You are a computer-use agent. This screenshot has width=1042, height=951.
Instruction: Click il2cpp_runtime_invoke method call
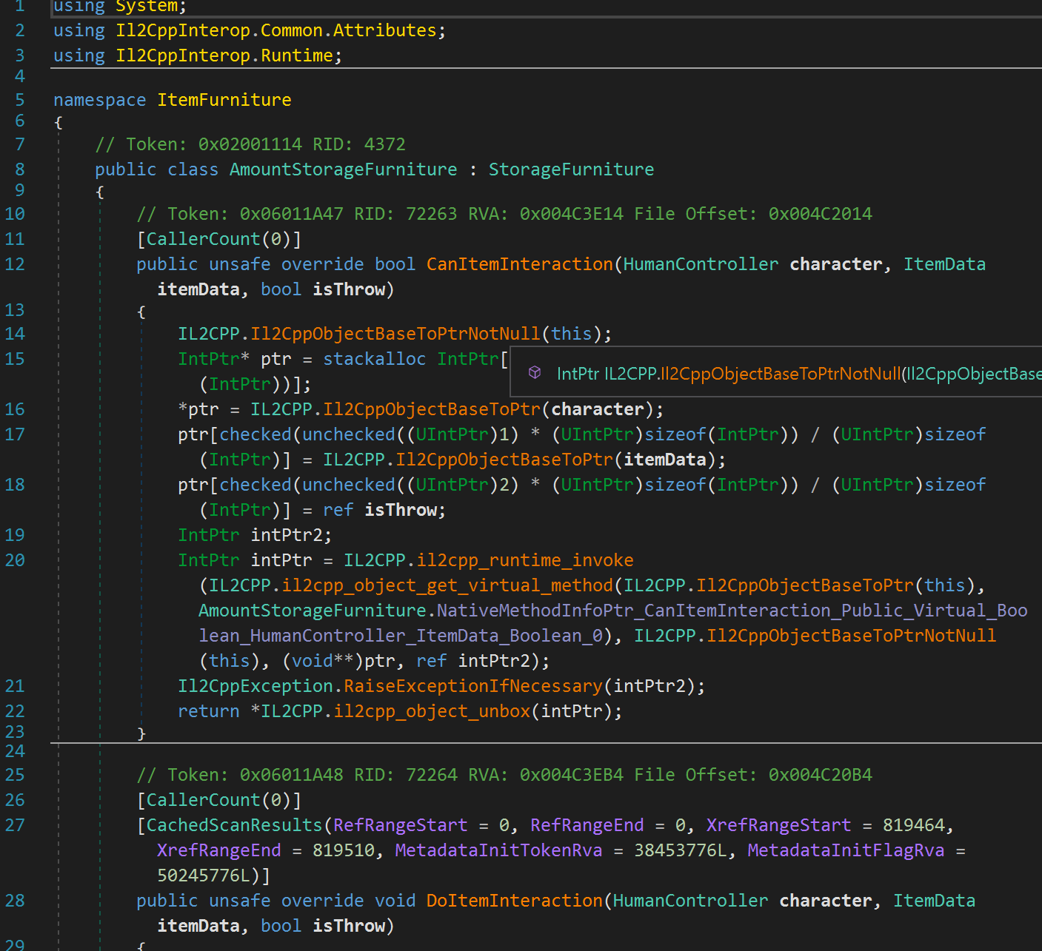point(525,560)
